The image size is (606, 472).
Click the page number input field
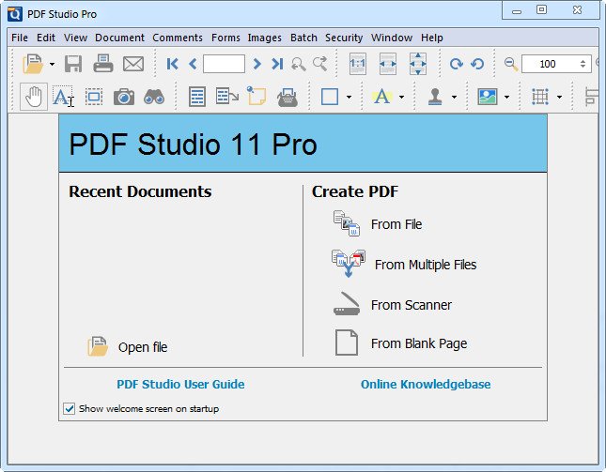click(224, 64)
